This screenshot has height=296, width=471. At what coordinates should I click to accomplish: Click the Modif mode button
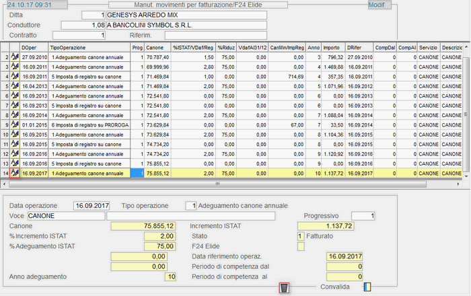(379, 5)
